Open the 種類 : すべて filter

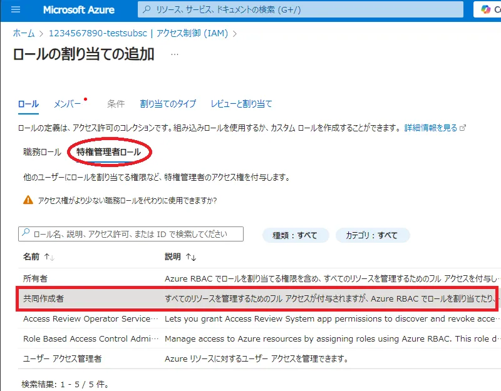tap(295, 235)
